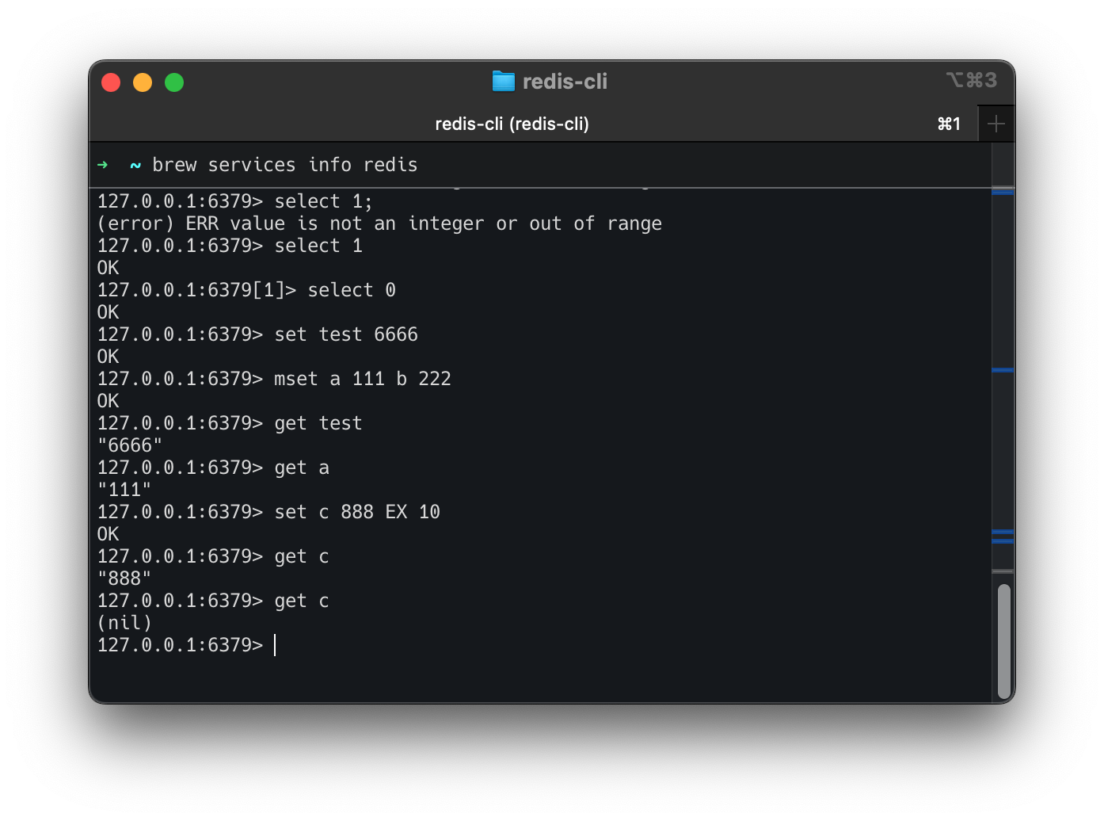Click the scrollbar thumb in the terminal

tap(1003, 641)
